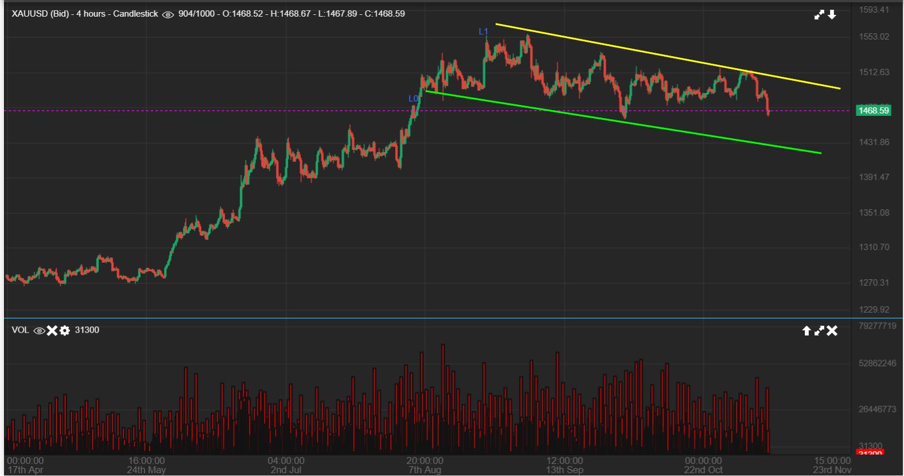Select the yellow upper channel trendline

click(x=668, y=57)
